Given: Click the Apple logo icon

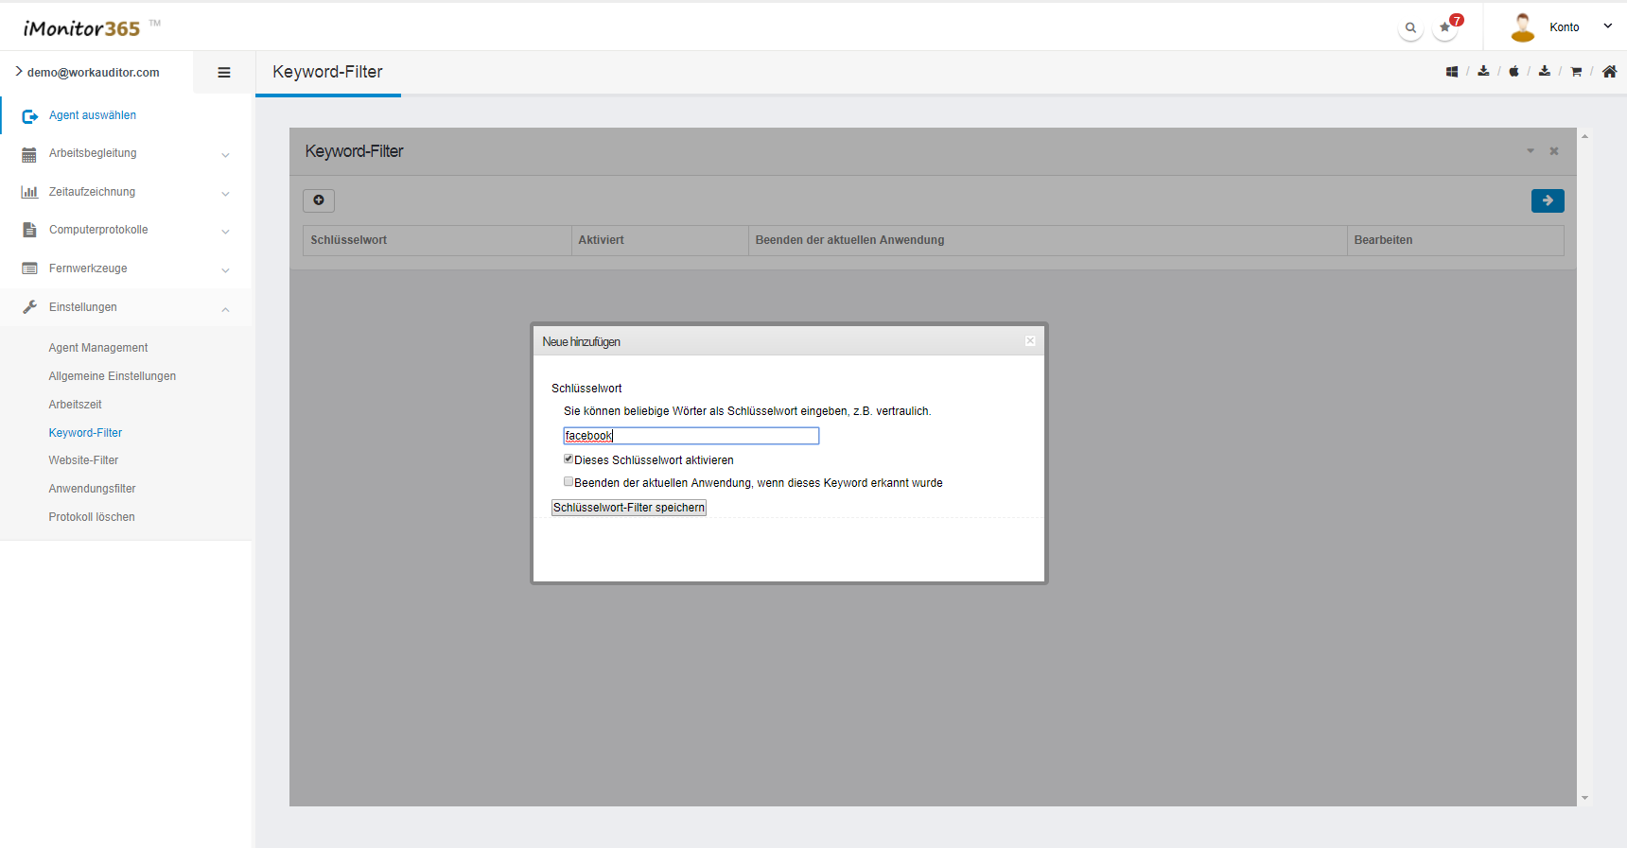Looking at the screenshot, I should pyautogui.click(x=1513, y=72).
